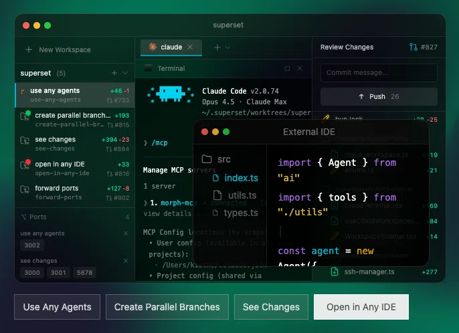Select the Open in Any IDE button
This screenshot has width=459, height=333.
(x=361, y=307)
